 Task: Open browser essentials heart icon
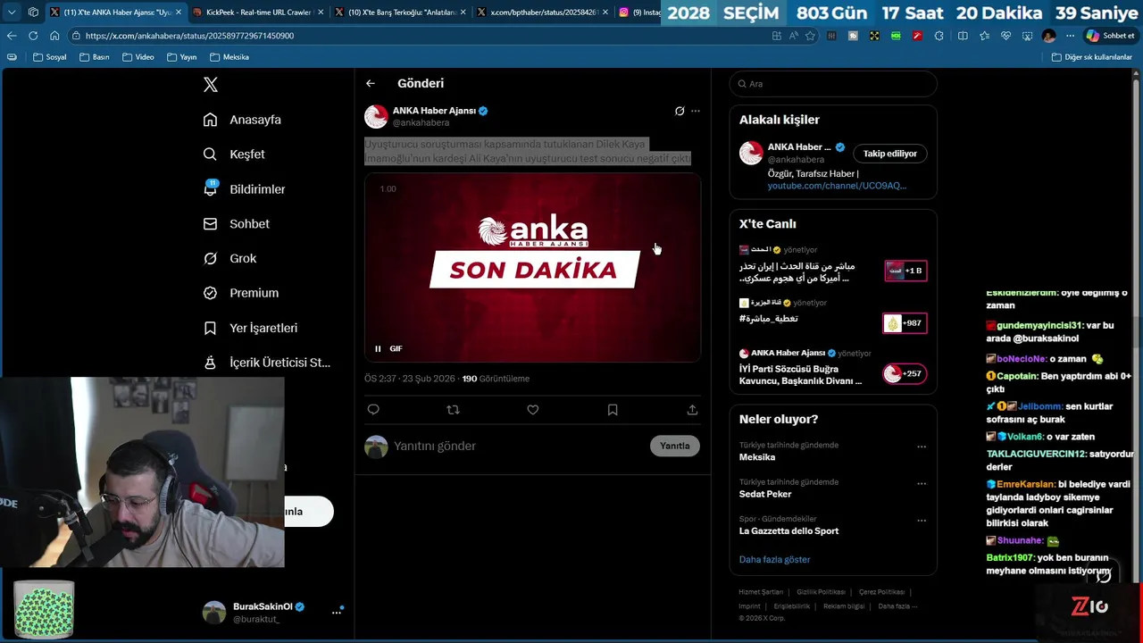click(1005, 36)
